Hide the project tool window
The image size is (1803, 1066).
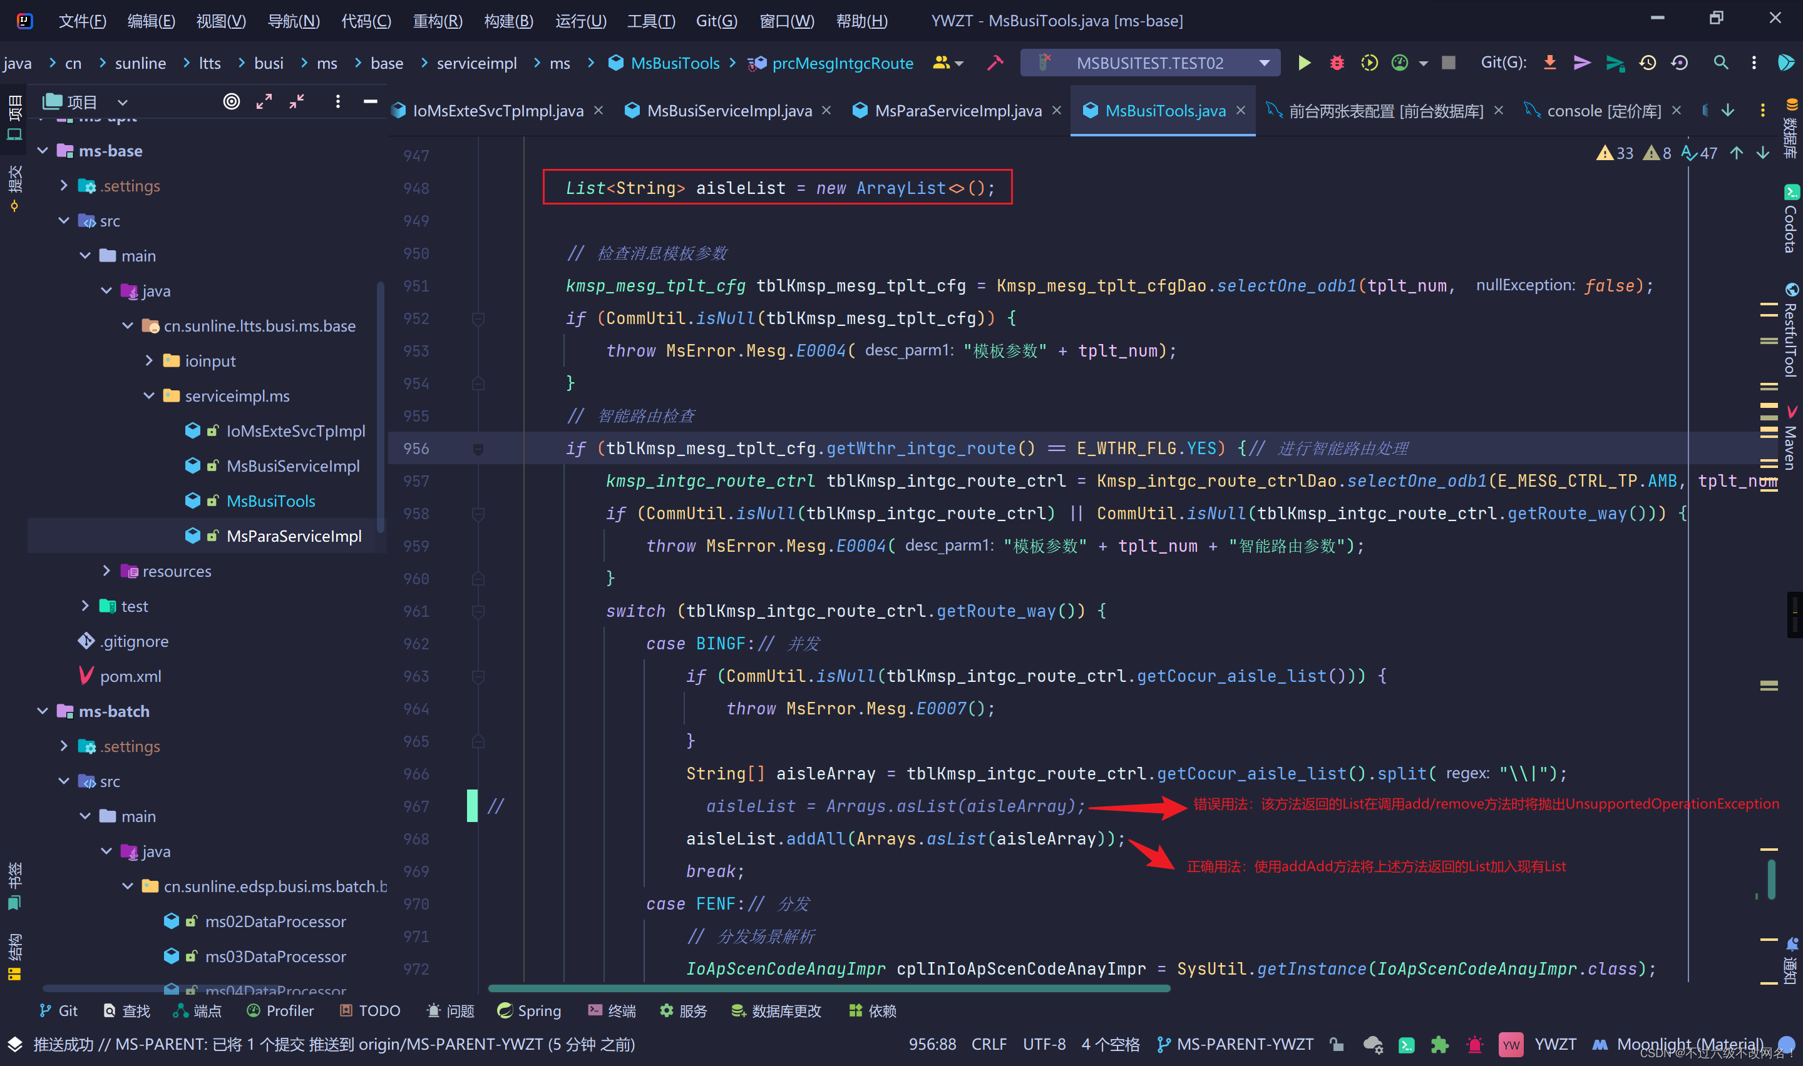(370, 101)
